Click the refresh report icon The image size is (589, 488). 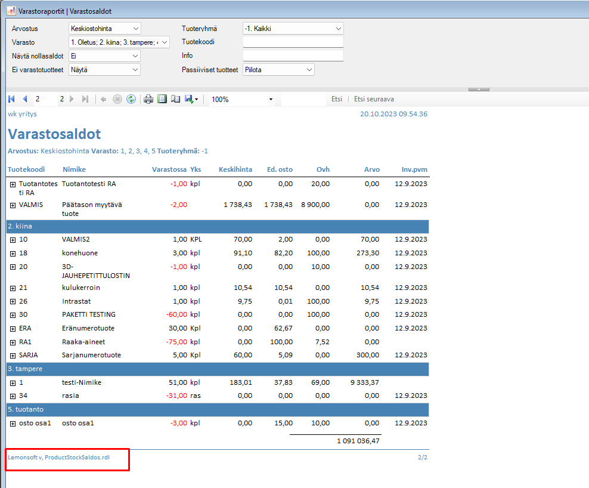(131, 99)
